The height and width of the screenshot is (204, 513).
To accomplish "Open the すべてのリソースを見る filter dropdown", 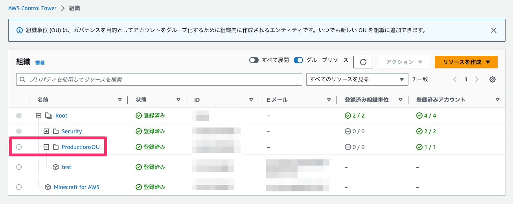I will pyautogui.click(x=357, y=79).
